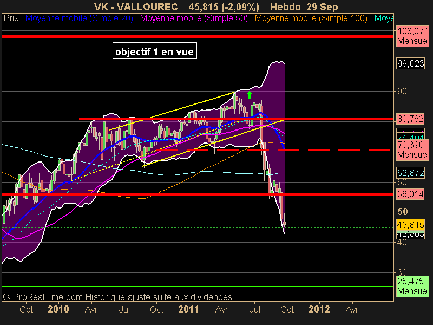This screenshot has height=325, width=433.
Task: Click the 'objectif 1 en vue' annotation box
Action: (155, 50)
